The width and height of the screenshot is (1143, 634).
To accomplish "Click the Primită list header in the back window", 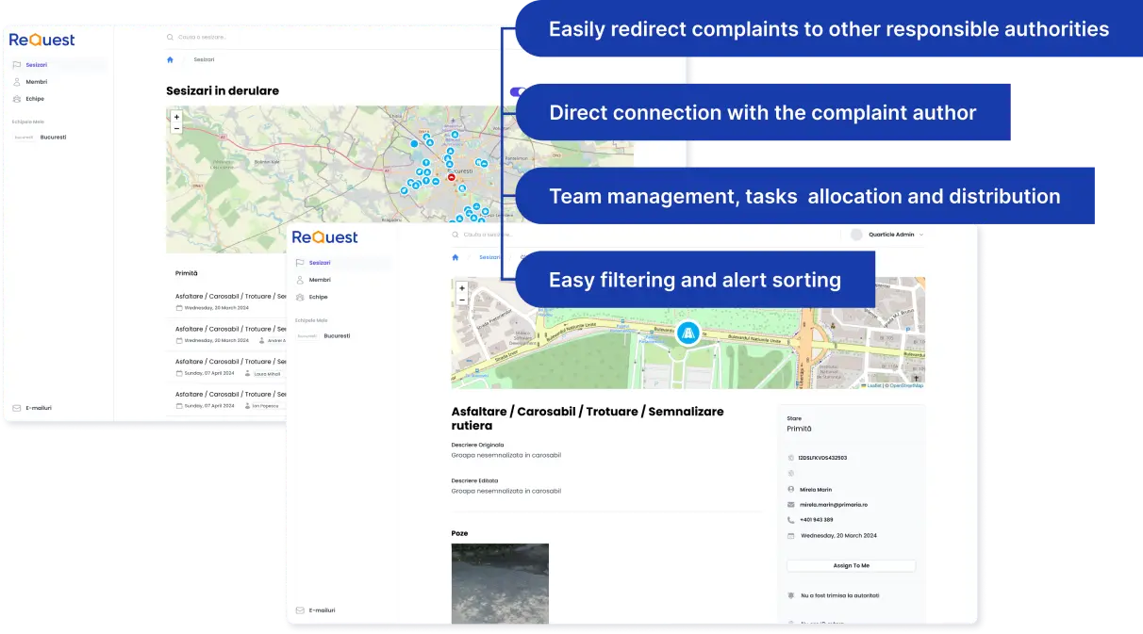I will 187,273.
